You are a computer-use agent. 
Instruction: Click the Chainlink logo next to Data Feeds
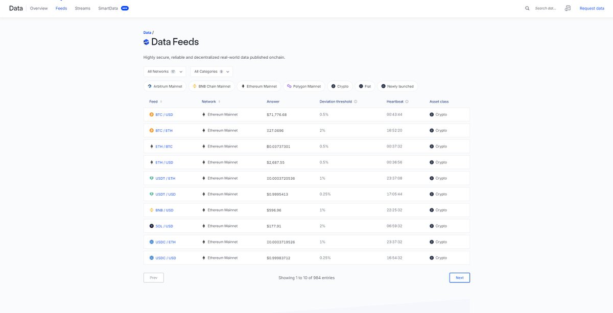[x=146, y=42]
